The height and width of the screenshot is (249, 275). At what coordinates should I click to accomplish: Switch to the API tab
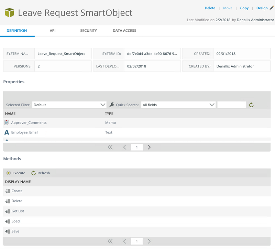click(53, 31)
